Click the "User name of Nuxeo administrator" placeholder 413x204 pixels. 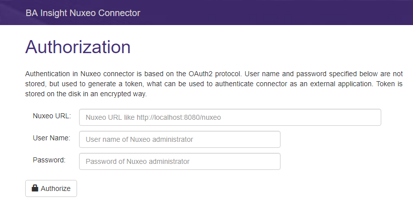140,139
